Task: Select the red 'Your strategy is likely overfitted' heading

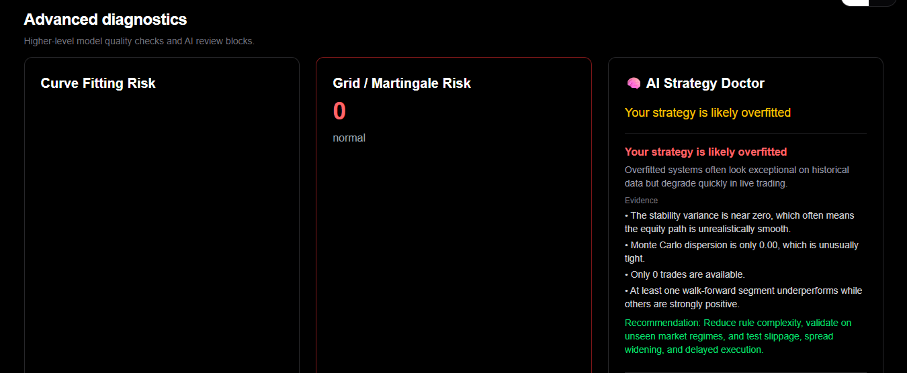Action: point(705,152)
